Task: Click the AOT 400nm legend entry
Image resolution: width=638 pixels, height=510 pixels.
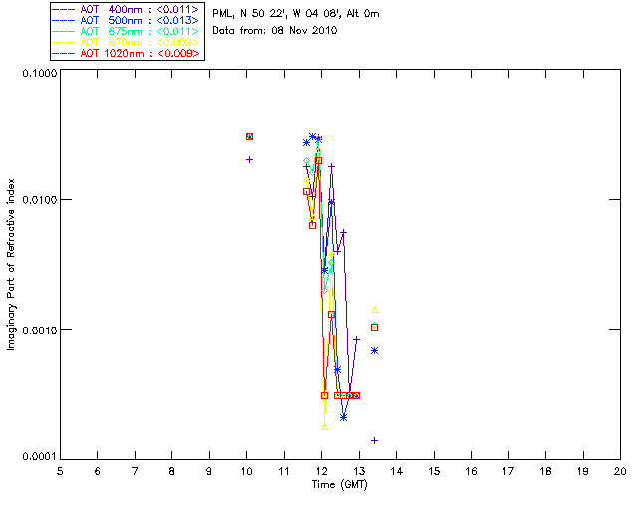Action: click(128, 9)
